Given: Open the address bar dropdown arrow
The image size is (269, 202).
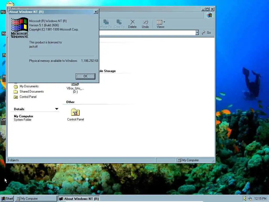Looking at the screenshot, I should [197, 33].
